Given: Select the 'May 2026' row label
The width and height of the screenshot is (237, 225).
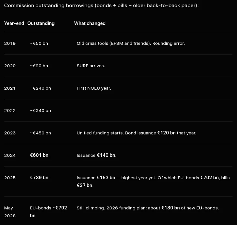Looking at the screenshot, I should 10,212.
